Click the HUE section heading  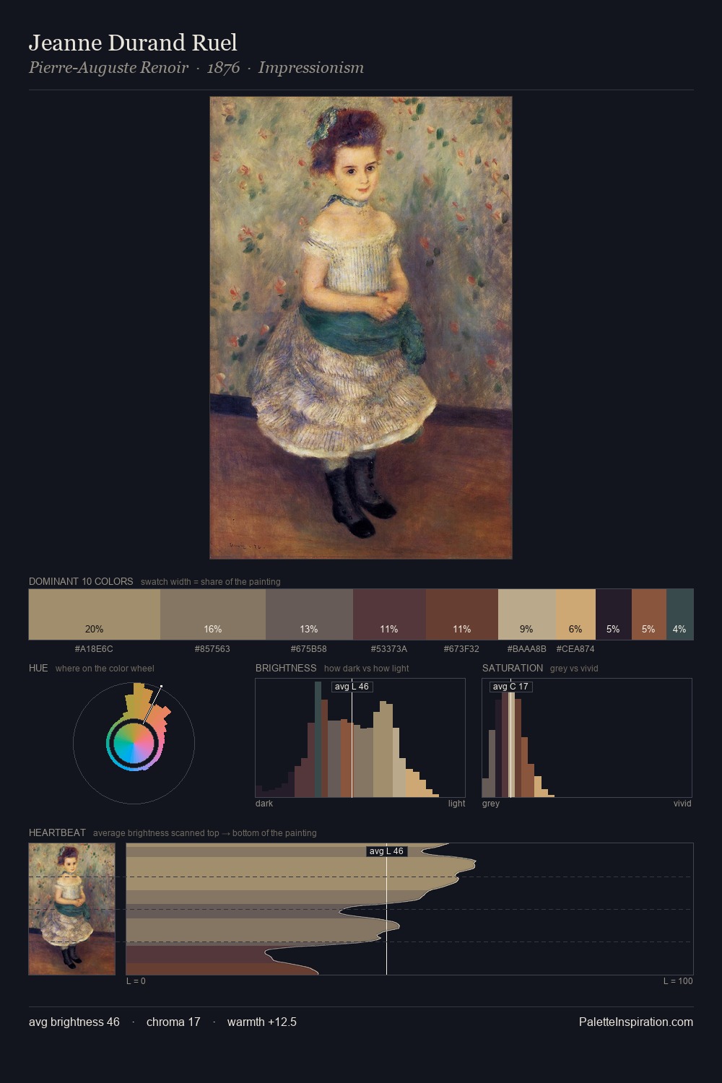[38, 668]
